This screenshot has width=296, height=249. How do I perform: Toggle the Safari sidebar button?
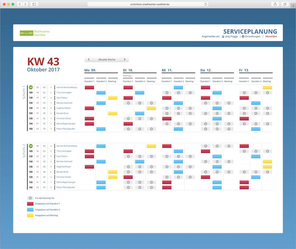point(34,4)
